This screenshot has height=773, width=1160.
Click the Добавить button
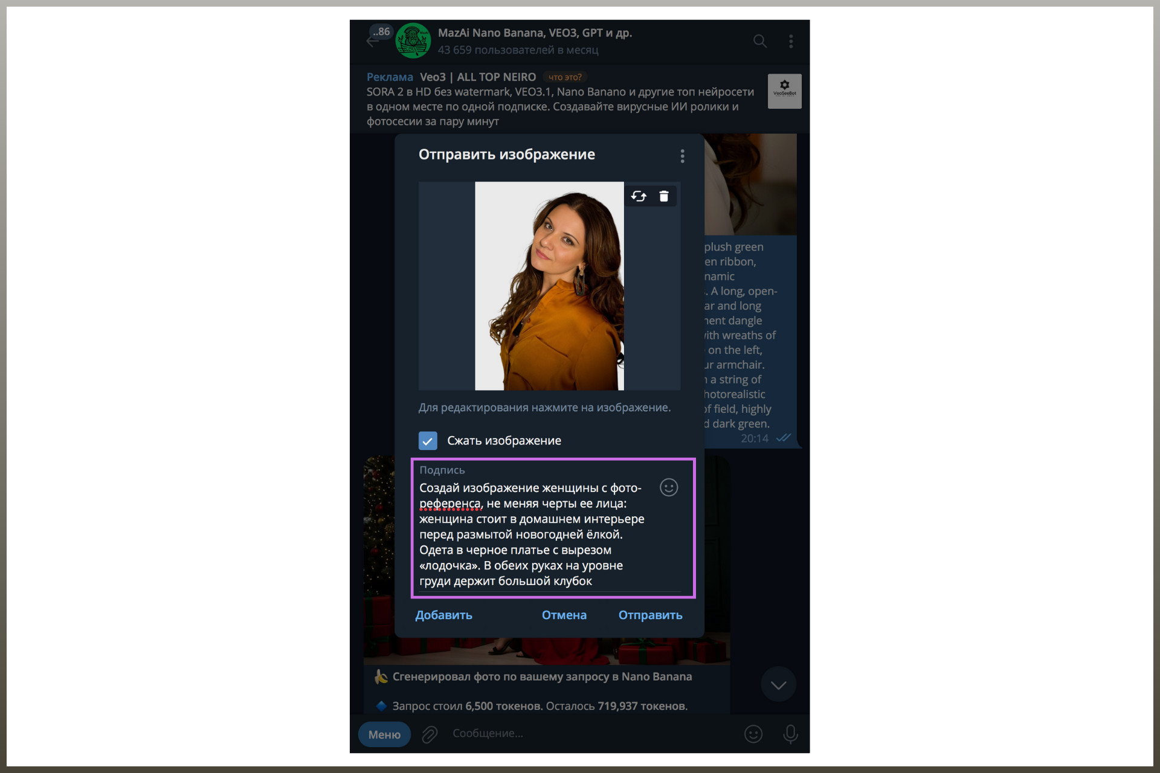click(x=443, y=615)
